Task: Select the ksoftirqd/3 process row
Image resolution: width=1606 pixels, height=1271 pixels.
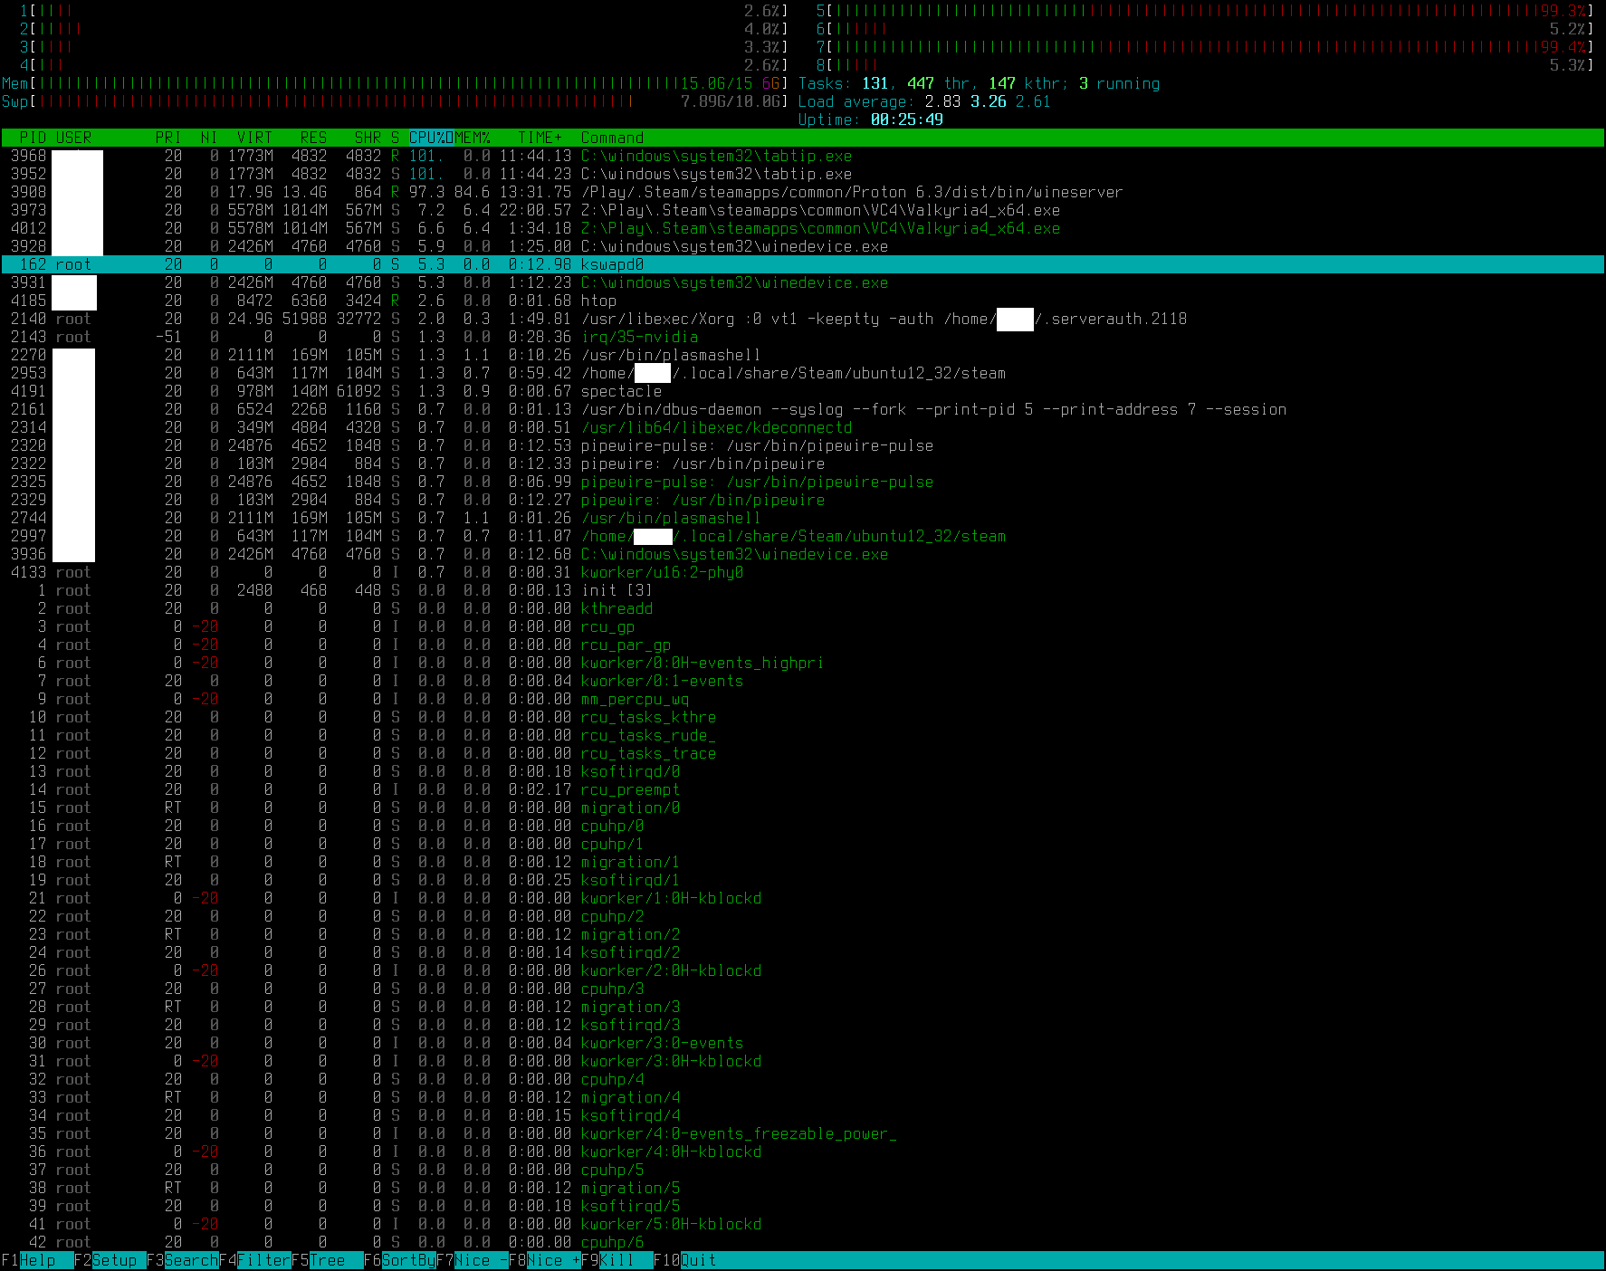Action: click(x=803, y=1025)
